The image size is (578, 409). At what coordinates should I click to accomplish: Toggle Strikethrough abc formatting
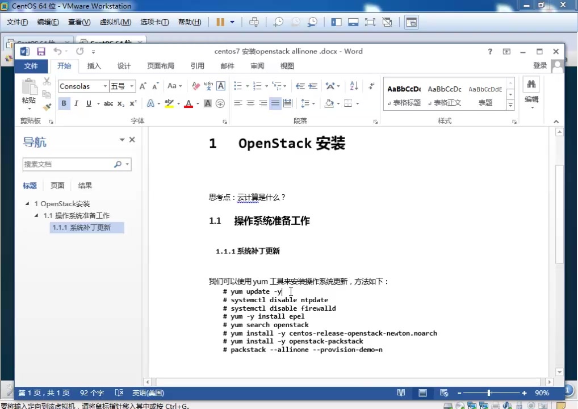(x=108, y=103)
